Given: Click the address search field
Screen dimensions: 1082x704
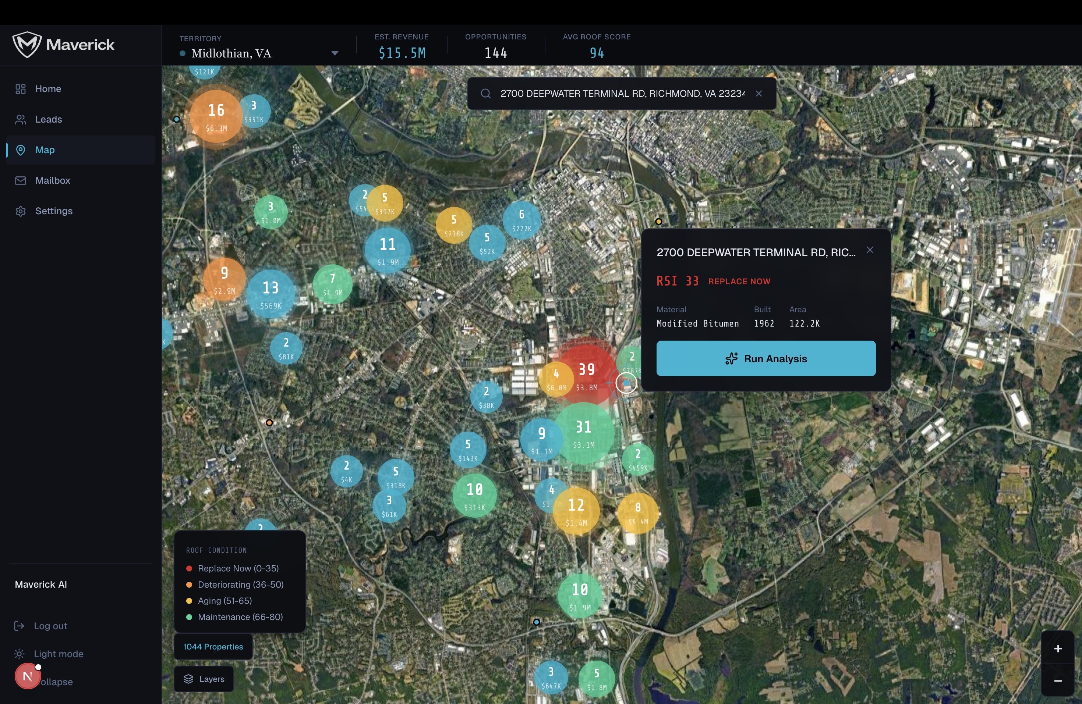Looking at the screenshot, I should tap(622, 94).
